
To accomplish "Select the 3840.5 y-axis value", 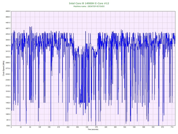I will [x=8, y=40].
